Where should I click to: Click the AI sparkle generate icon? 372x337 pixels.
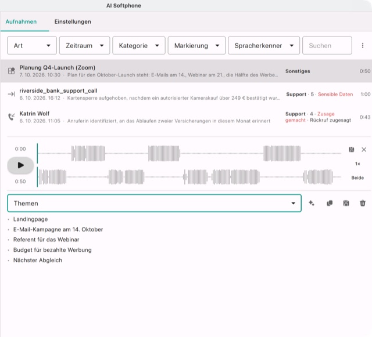coord(312,203)
